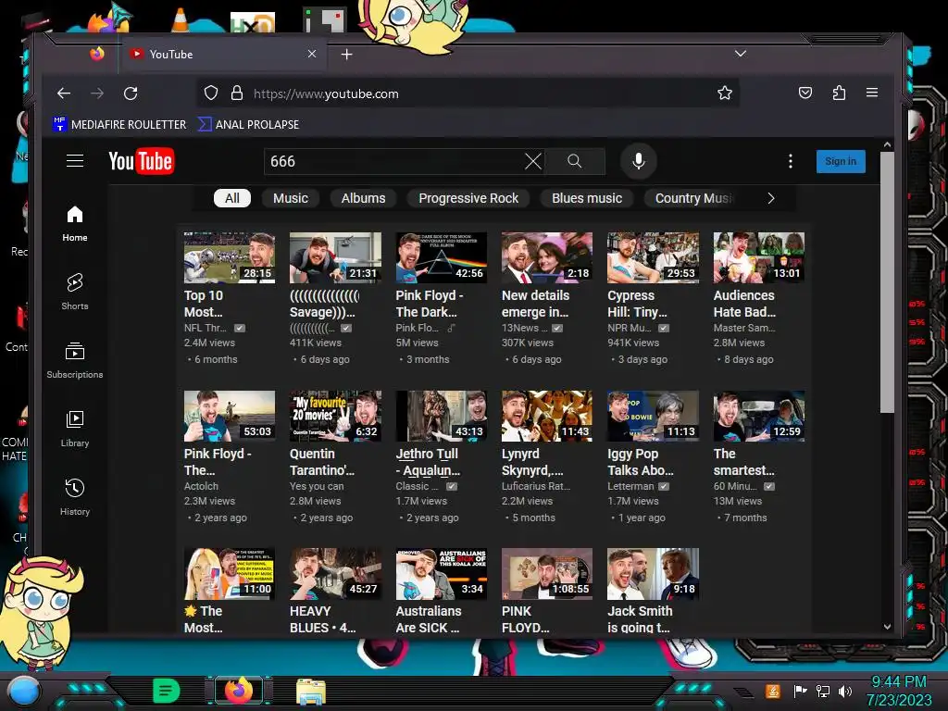Viewport: 948px width, 711px height.
Task: Click the tracking protection shield icon
Action: point(210,94)
